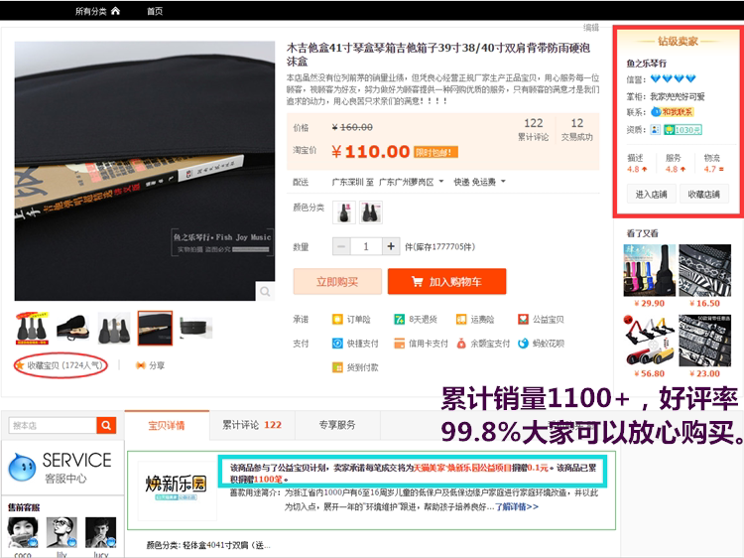Click the 焕新乐园 logo

(176, 487)
